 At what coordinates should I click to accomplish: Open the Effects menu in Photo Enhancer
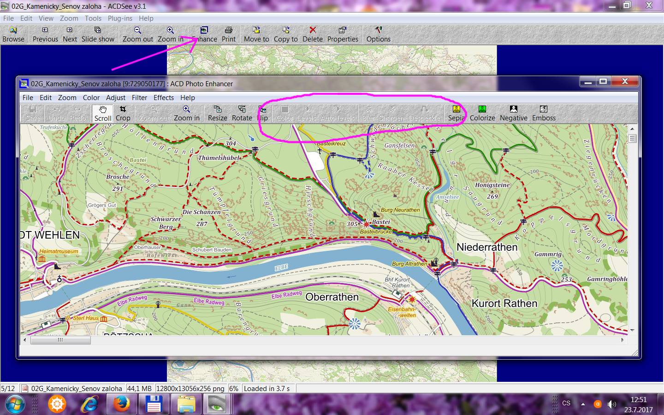point(164,98)
